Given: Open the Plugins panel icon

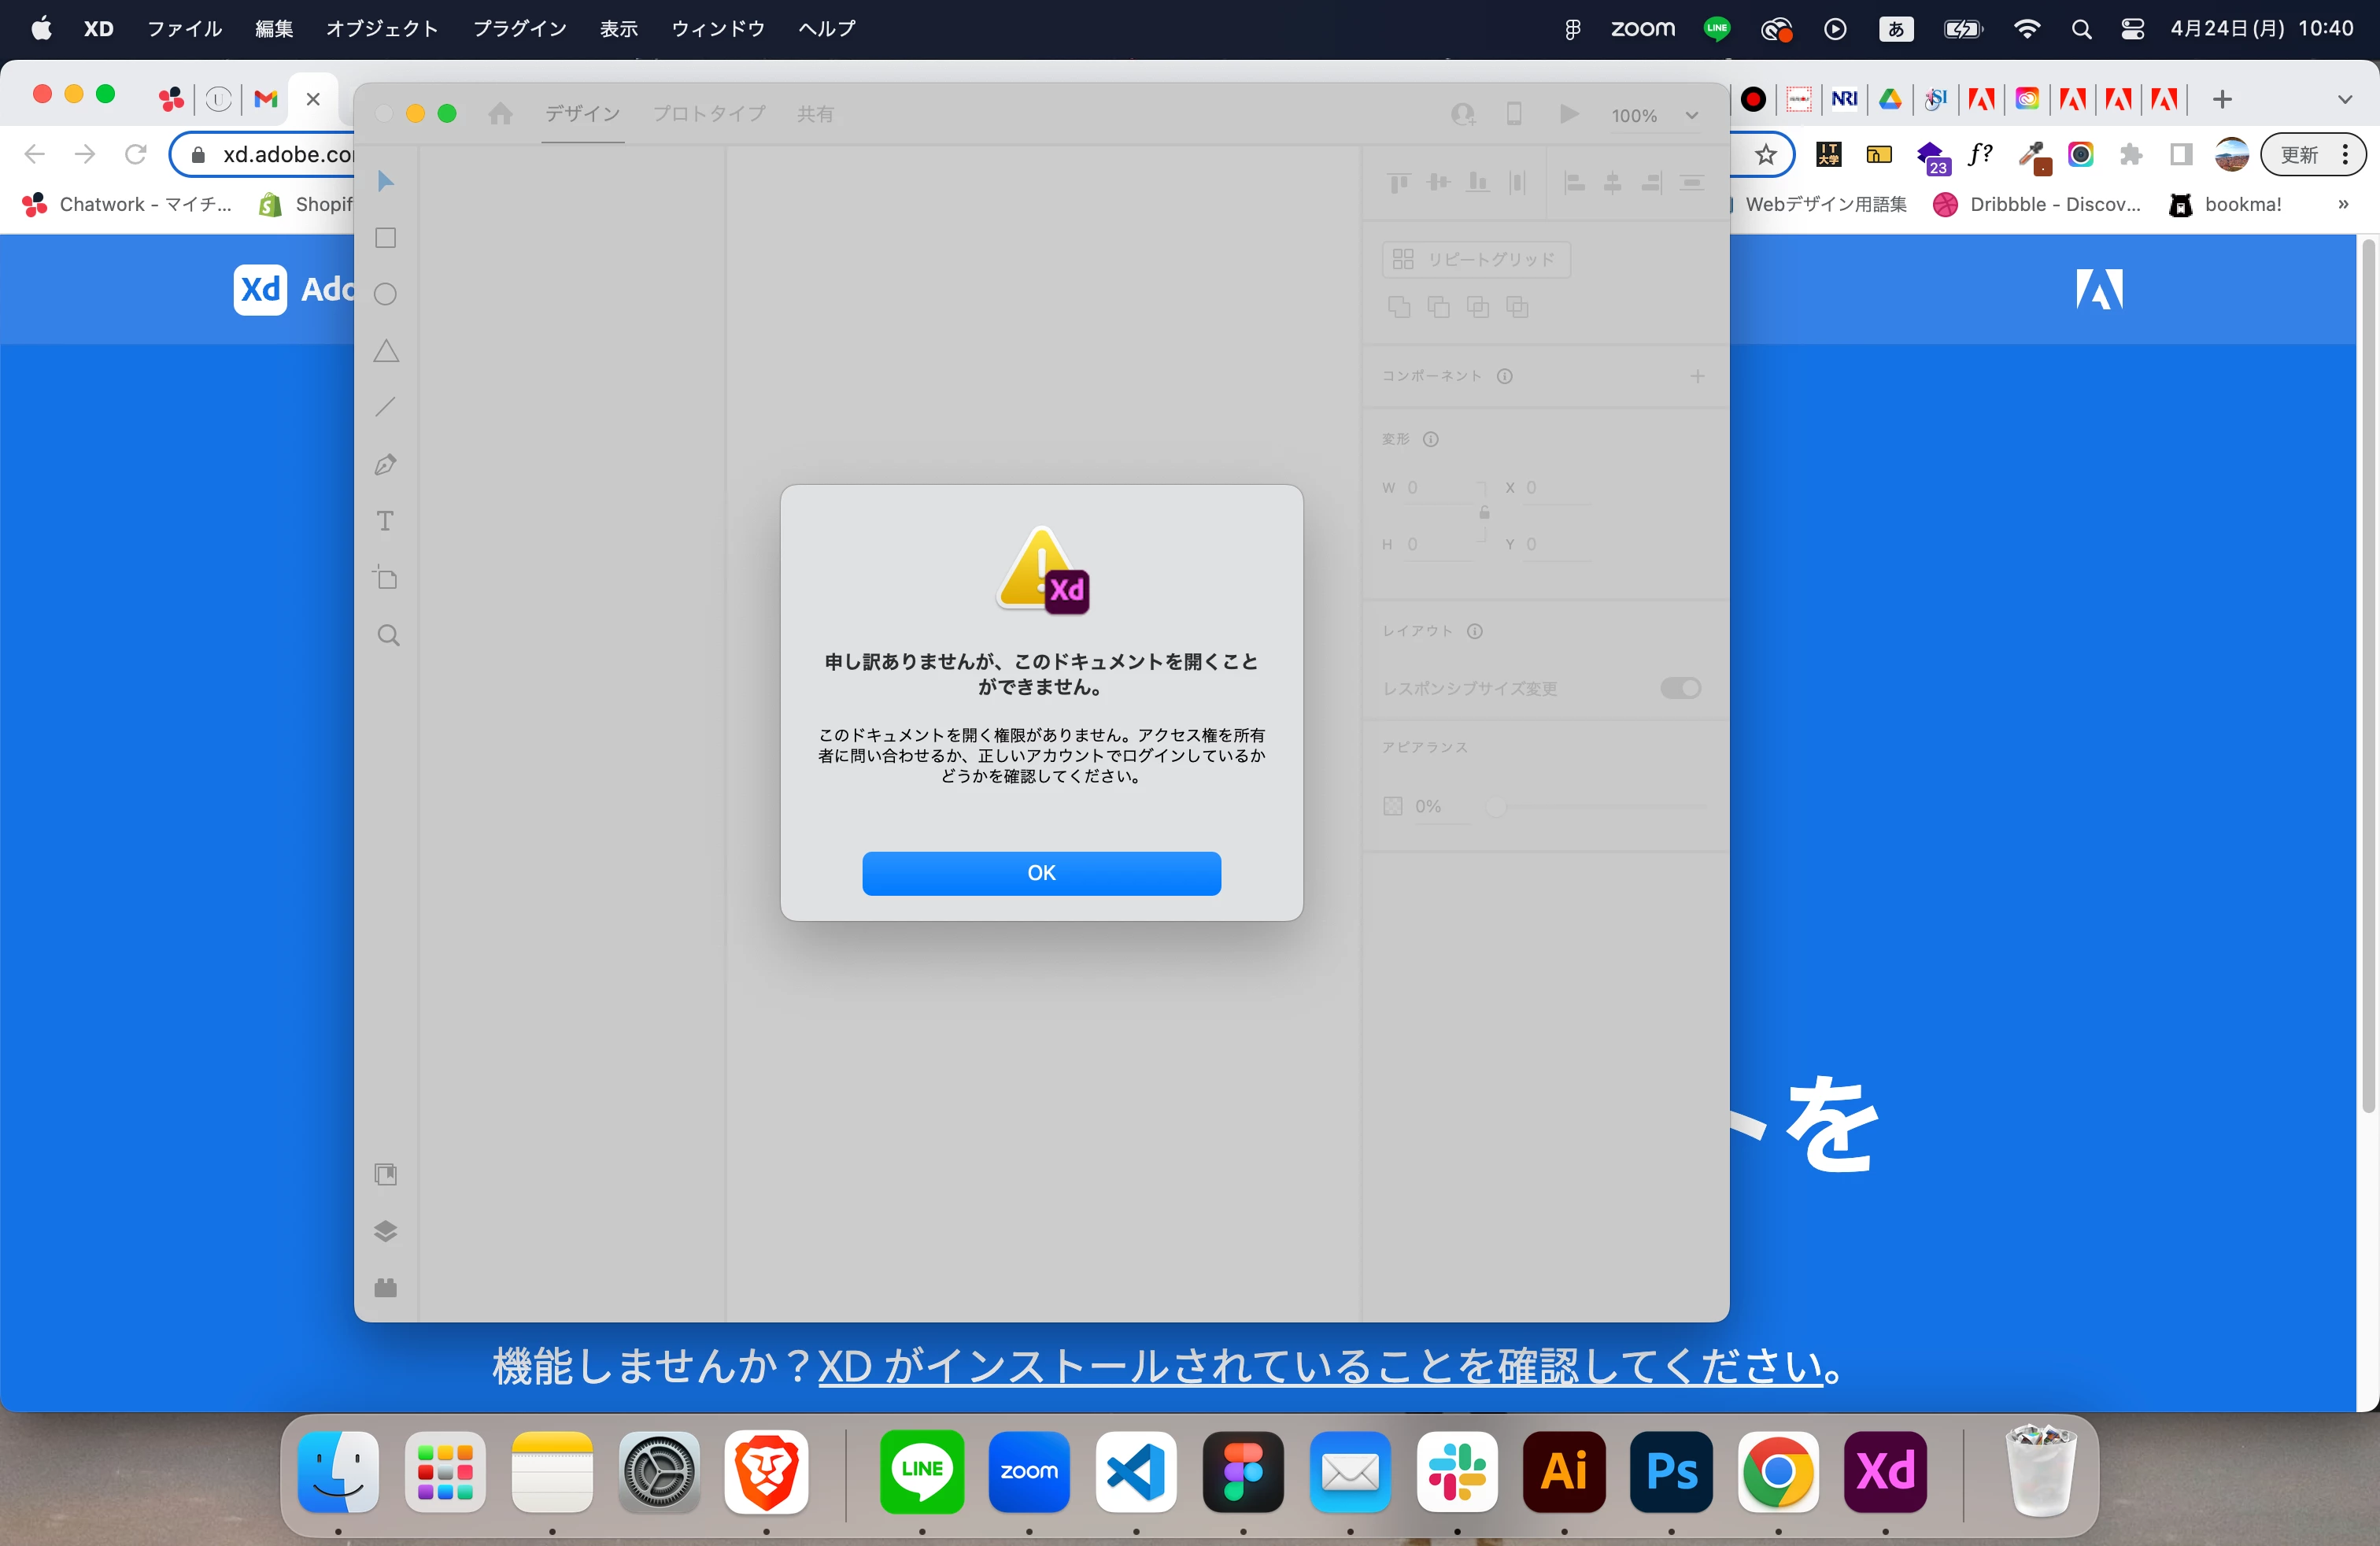Looking at the screenshot, I should click(385, 1288).
